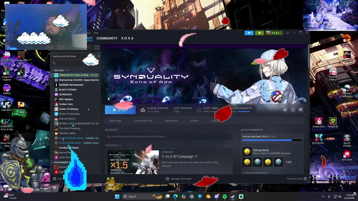Click the library grid view icon

click(x=97, y=48)
